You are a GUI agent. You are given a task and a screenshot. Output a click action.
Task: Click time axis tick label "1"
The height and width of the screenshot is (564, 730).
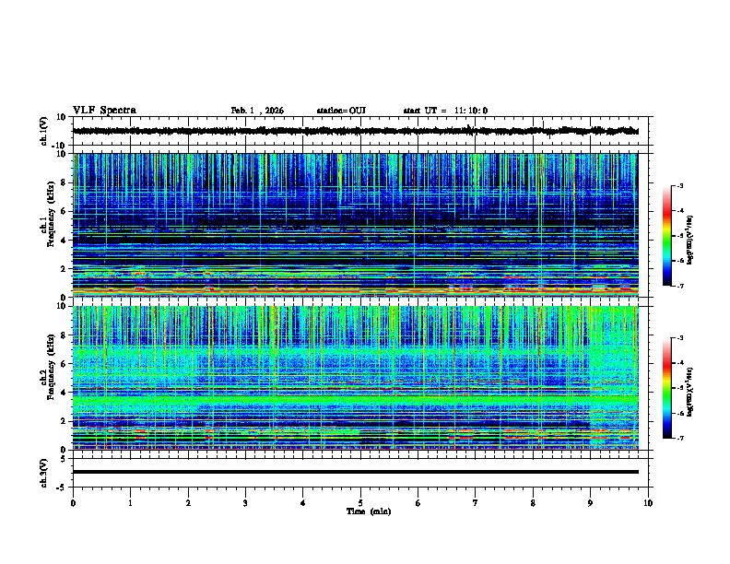[x=130, y=503]
